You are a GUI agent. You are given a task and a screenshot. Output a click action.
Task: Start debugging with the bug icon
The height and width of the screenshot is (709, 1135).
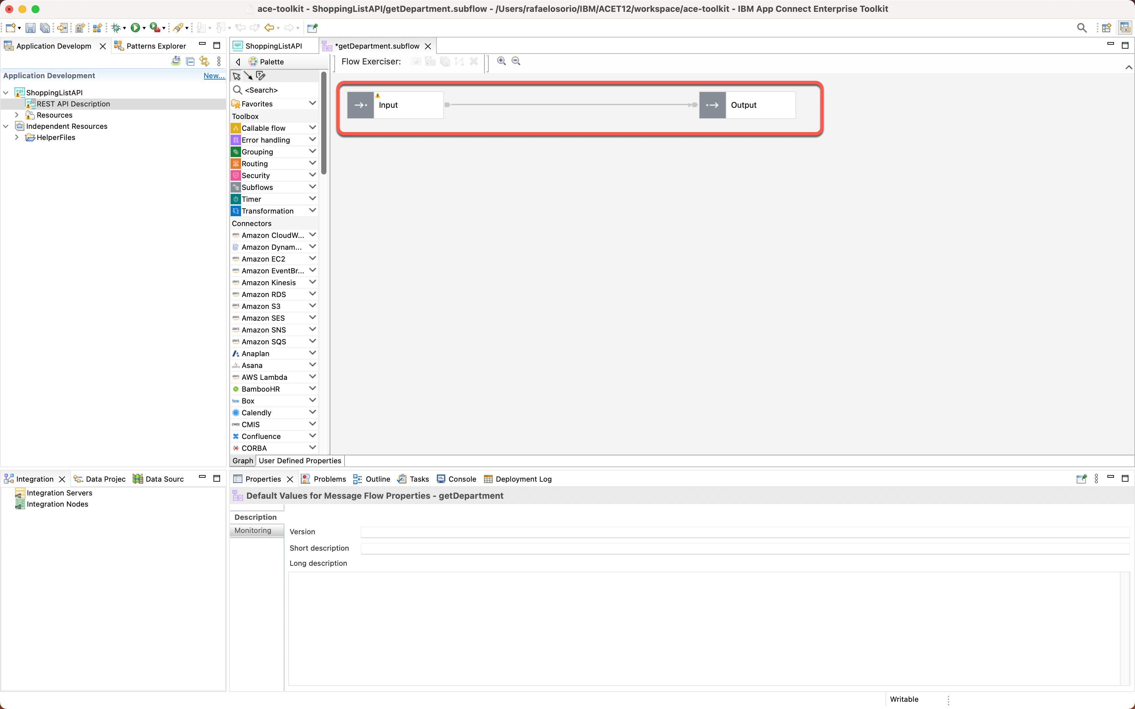pyautogui.click(x=116, y=27)
